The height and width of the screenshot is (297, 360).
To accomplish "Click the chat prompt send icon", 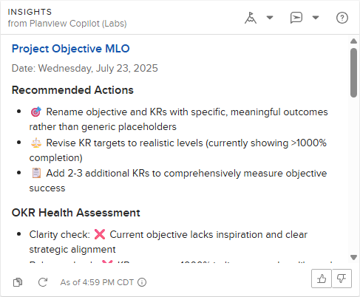I will click(296, 18).
